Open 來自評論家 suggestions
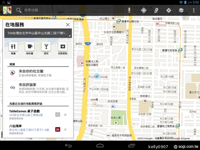The height and width of the screenshot is (150, 200). [38, 88]
